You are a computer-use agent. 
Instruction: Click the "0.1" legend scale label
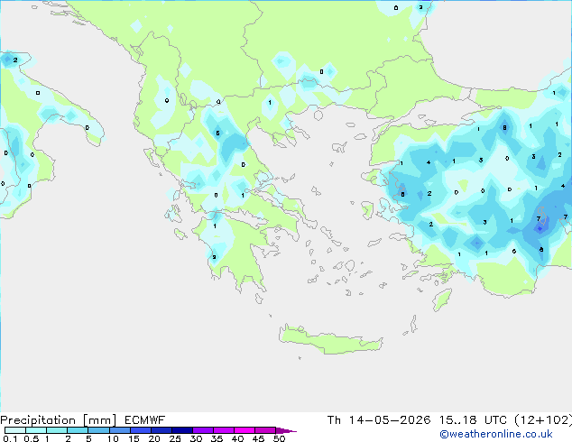tap(10, 438)
